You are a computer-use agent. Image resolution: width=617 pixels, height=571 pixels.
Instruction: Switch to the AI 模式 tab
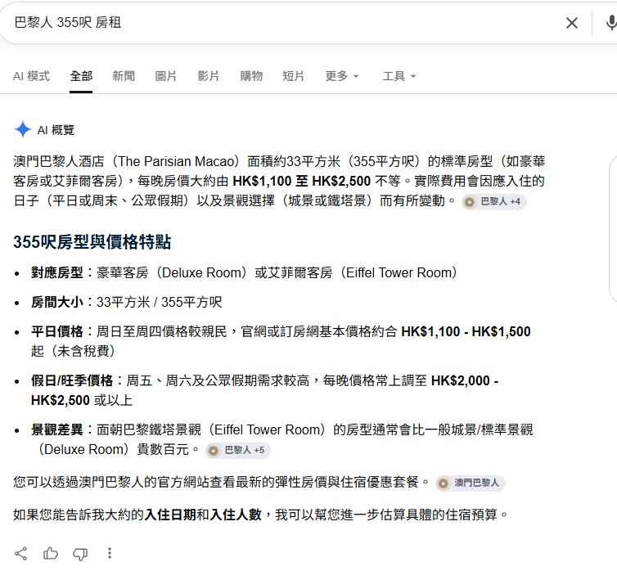click(x=31, y=76)
